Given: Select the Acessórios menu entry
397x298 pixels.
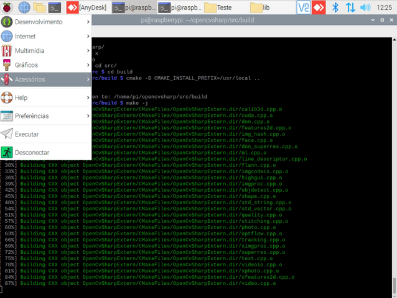Looking at the screenshot, I should 45,79.
